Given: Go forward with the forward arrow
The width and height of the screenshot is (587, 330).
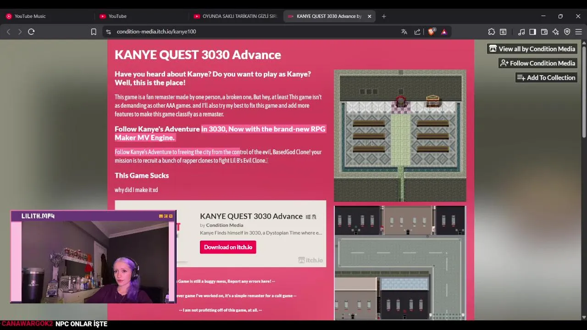Looking at the screenshot, I should point(20,32).
